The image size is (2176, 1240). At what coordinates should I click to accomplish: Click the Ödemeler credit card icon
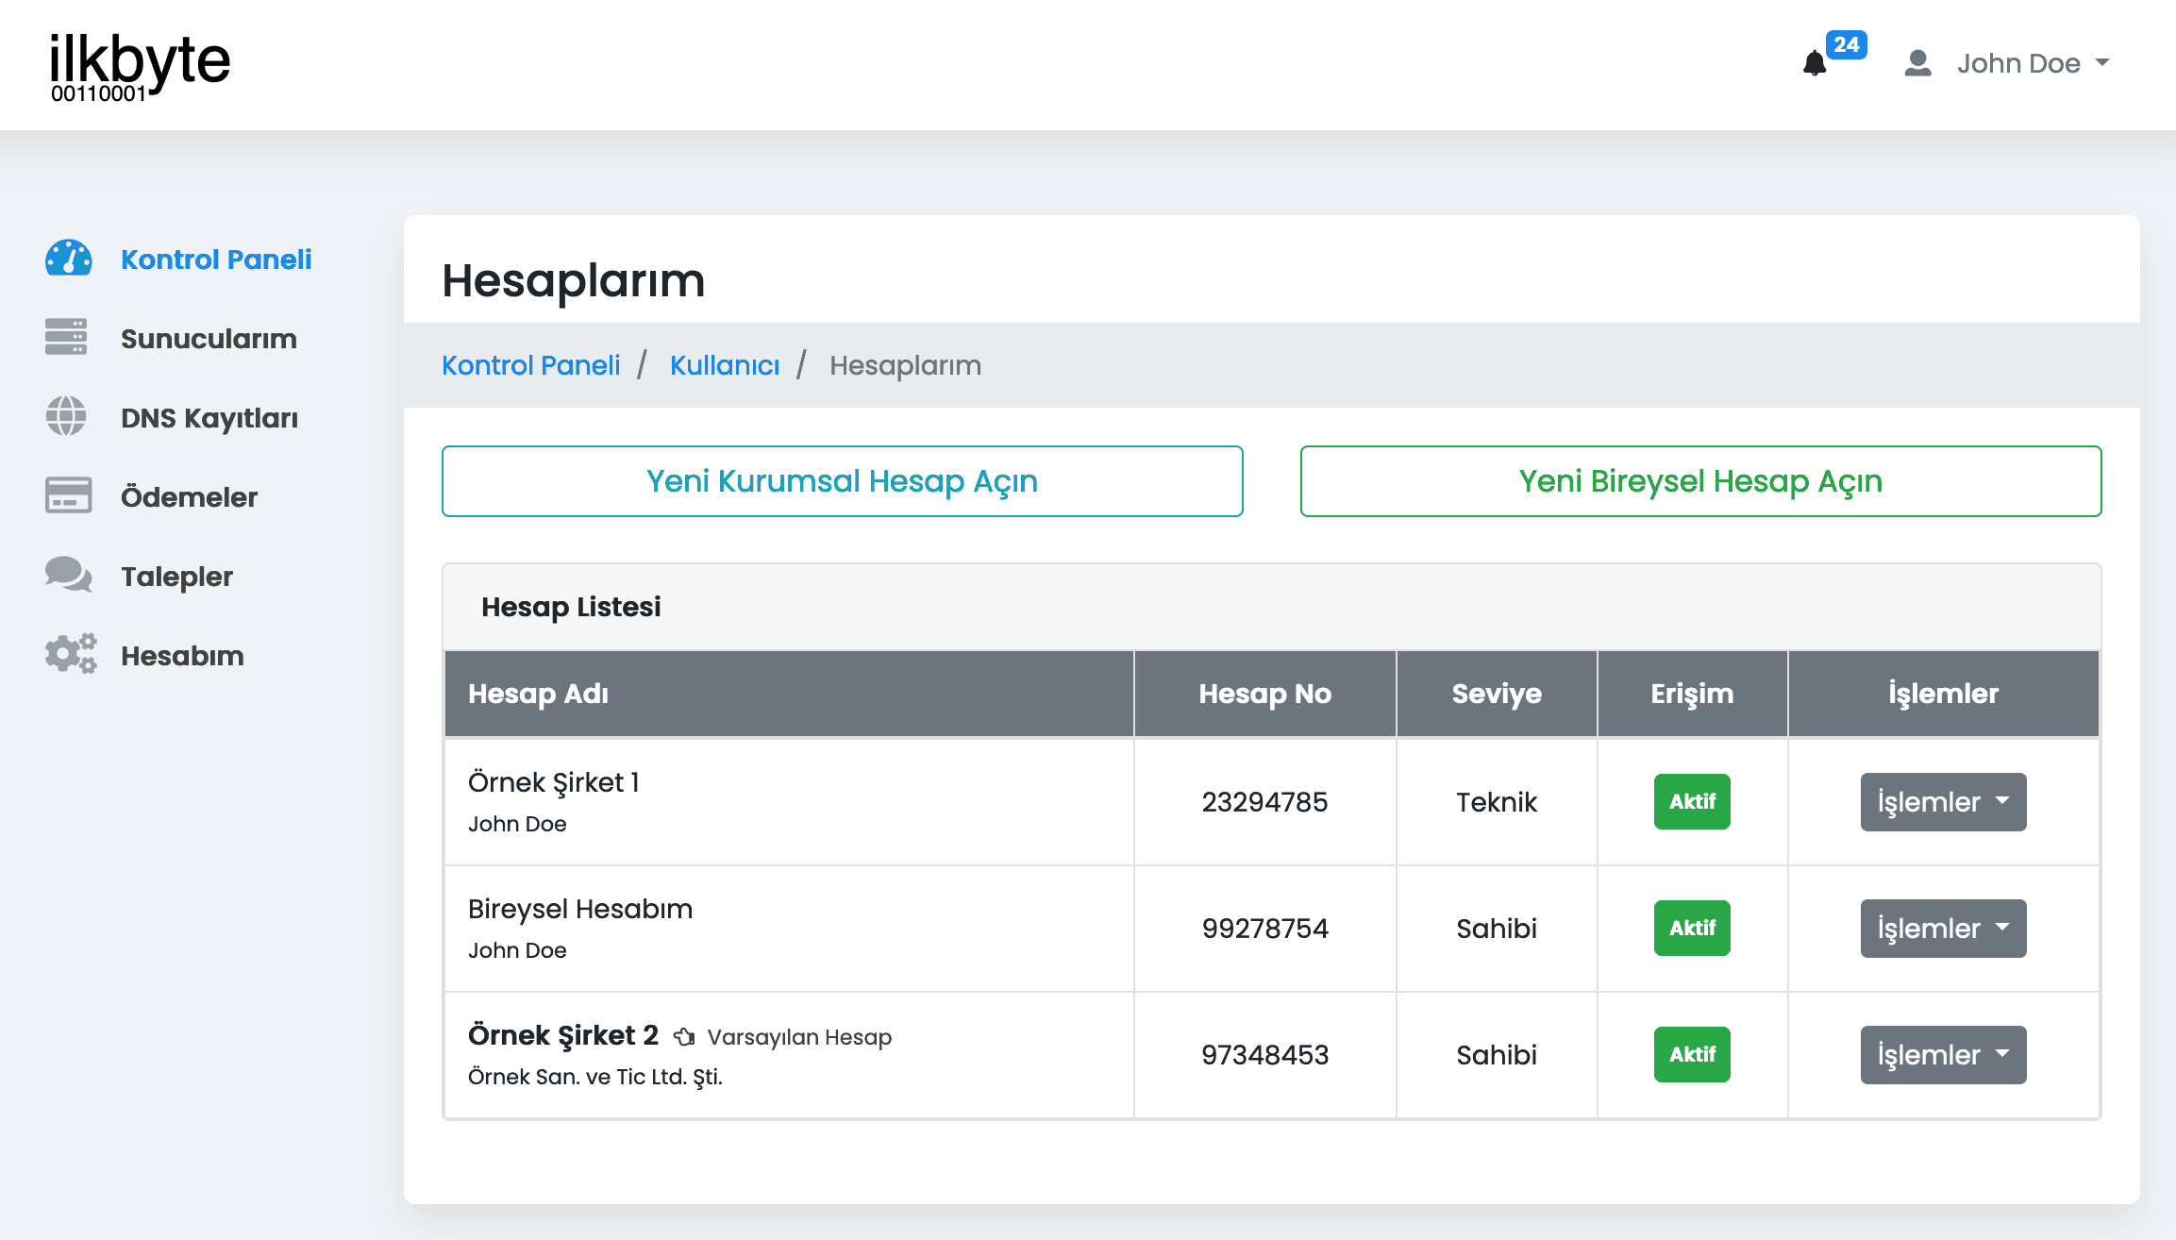click(68, 495)
